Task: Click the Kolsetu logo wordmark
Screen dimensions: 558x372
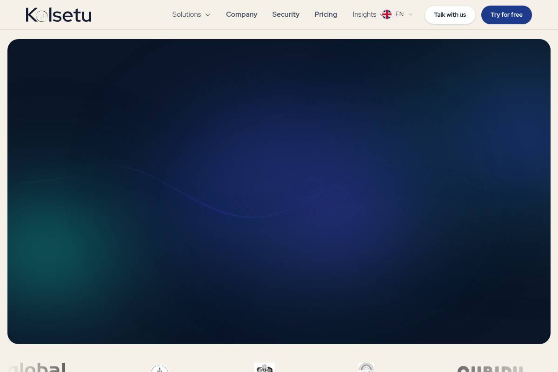Action: coord(59,15)
